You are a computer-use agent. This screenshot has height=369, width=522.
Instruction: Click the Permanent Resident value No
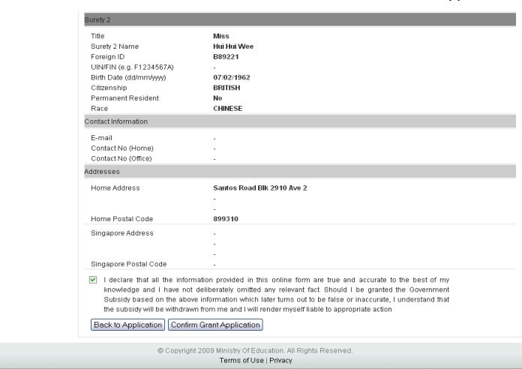coord(218,98)
